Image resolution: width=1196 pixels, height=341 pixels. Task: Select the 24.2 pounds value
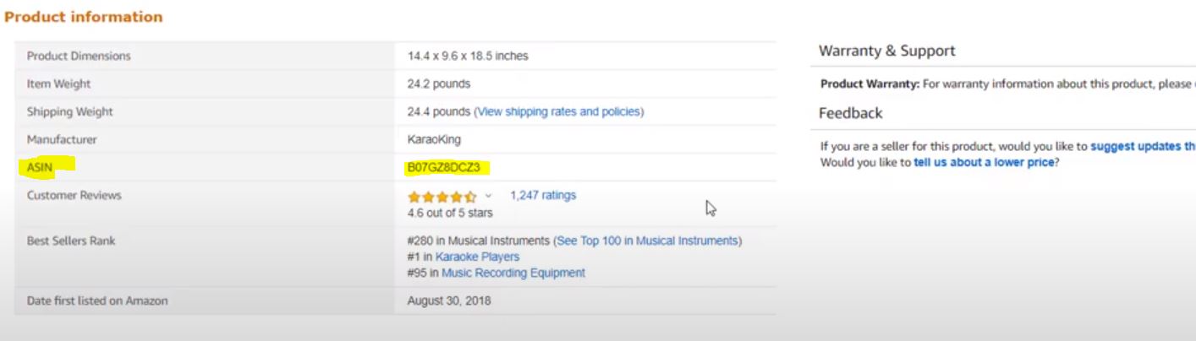click(x=439, y=84)
